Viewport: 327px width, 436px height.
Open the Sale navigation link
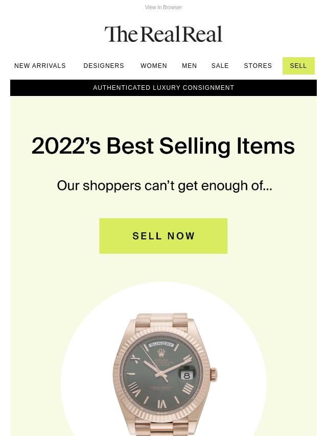(220, 66)
